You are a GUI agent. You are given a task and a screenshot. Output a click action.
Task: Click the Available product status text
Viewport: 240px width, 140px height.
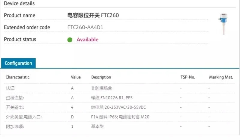pos(87,40)
